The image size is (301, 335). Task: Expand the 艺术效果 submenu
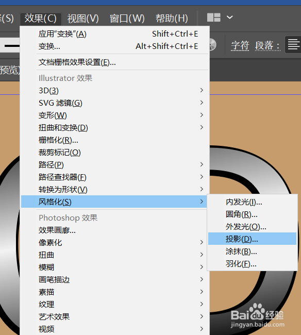click(115, 316)
